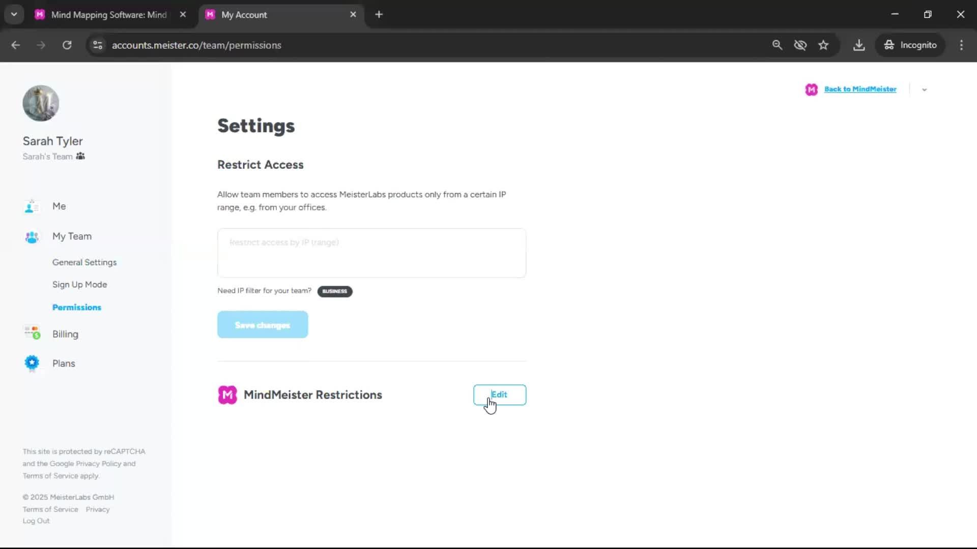Screen dimensions: 977x549
Task: Open the Privacy footer link
Action: pyautogui.click(x=98, y=509)
